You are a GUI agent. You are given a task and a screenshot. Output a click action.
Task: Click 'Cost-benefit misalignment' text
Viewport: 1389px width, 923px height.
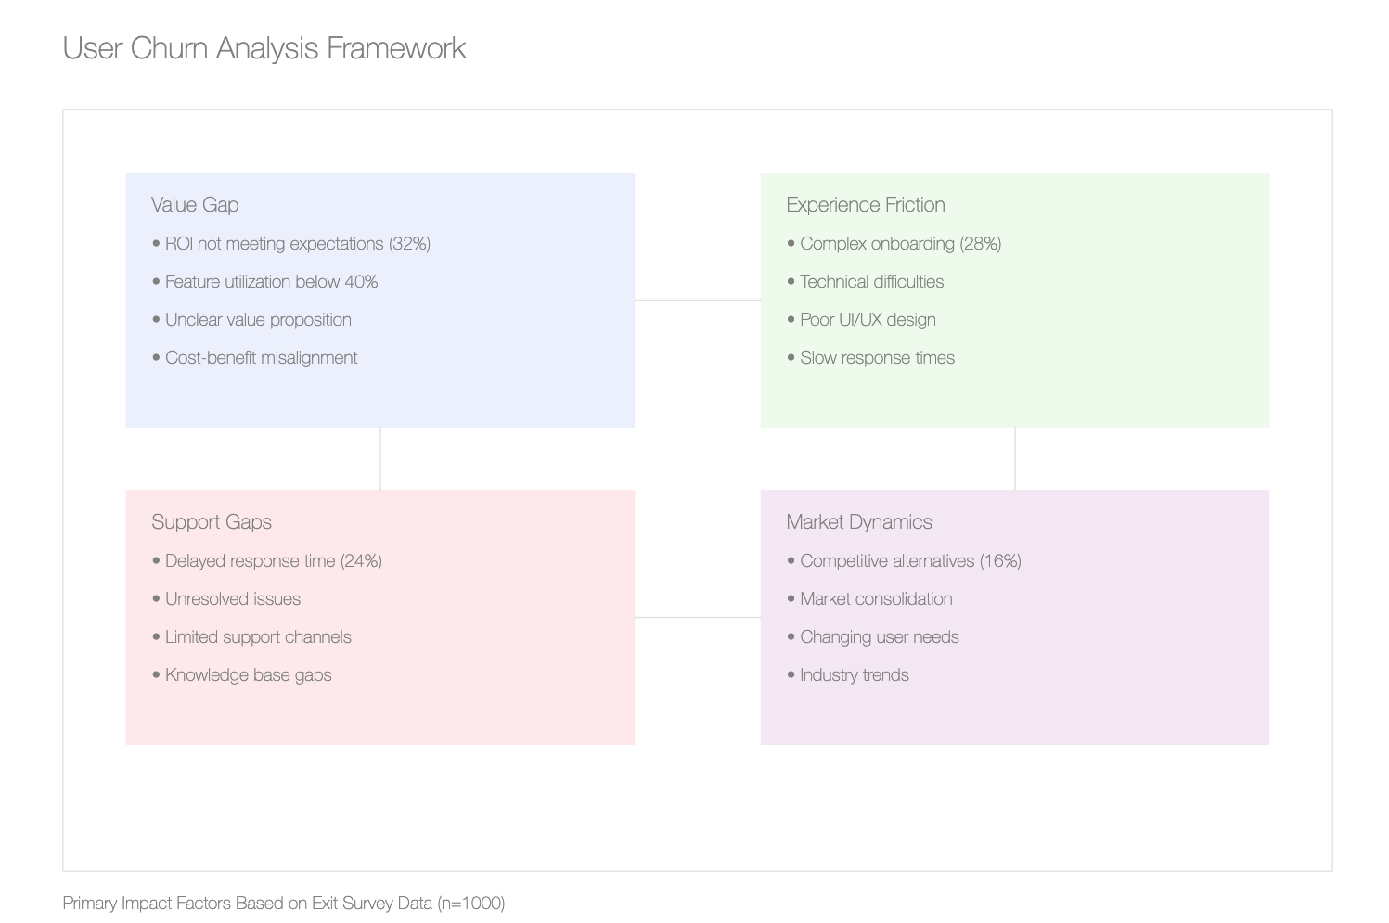254,358
